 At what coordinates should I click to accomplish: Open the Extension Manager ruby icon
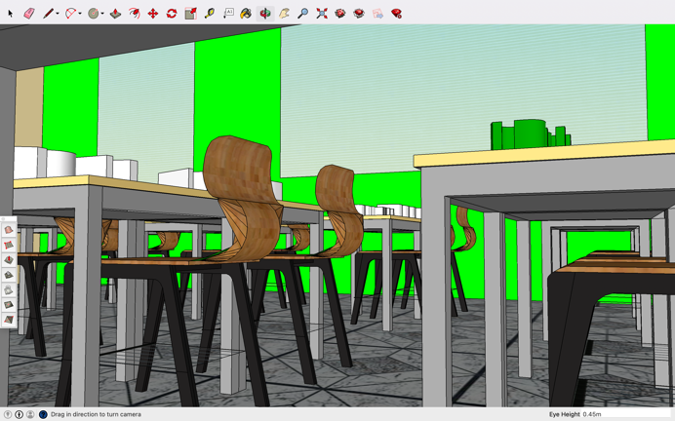point(396,14)
